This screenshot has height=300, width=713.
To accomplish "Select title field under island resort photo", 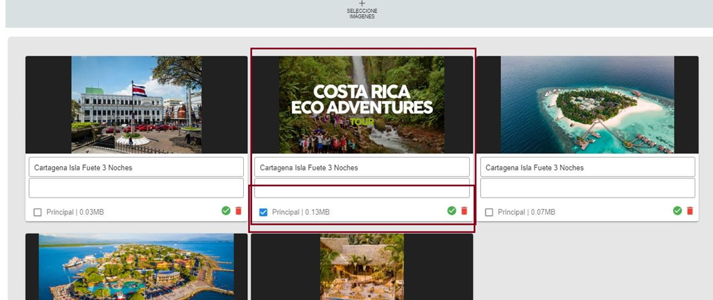I will pos(587,168).
